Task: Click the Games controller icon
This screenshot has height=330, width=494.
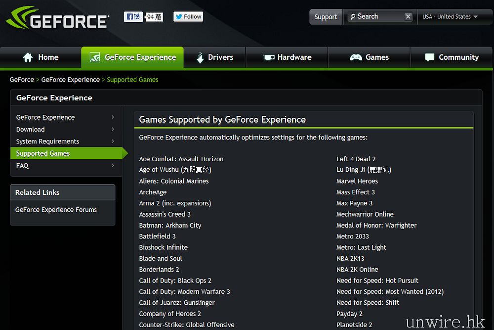Action: pos(356,57)
